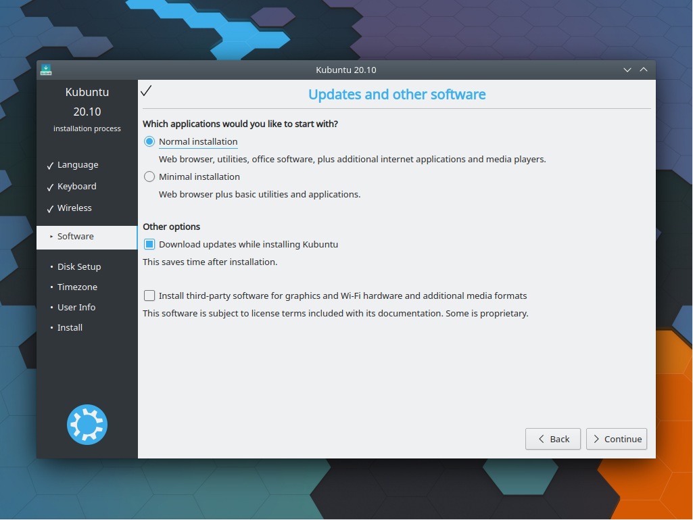Click the installer icon in the title bar

(x=46, y=70)
